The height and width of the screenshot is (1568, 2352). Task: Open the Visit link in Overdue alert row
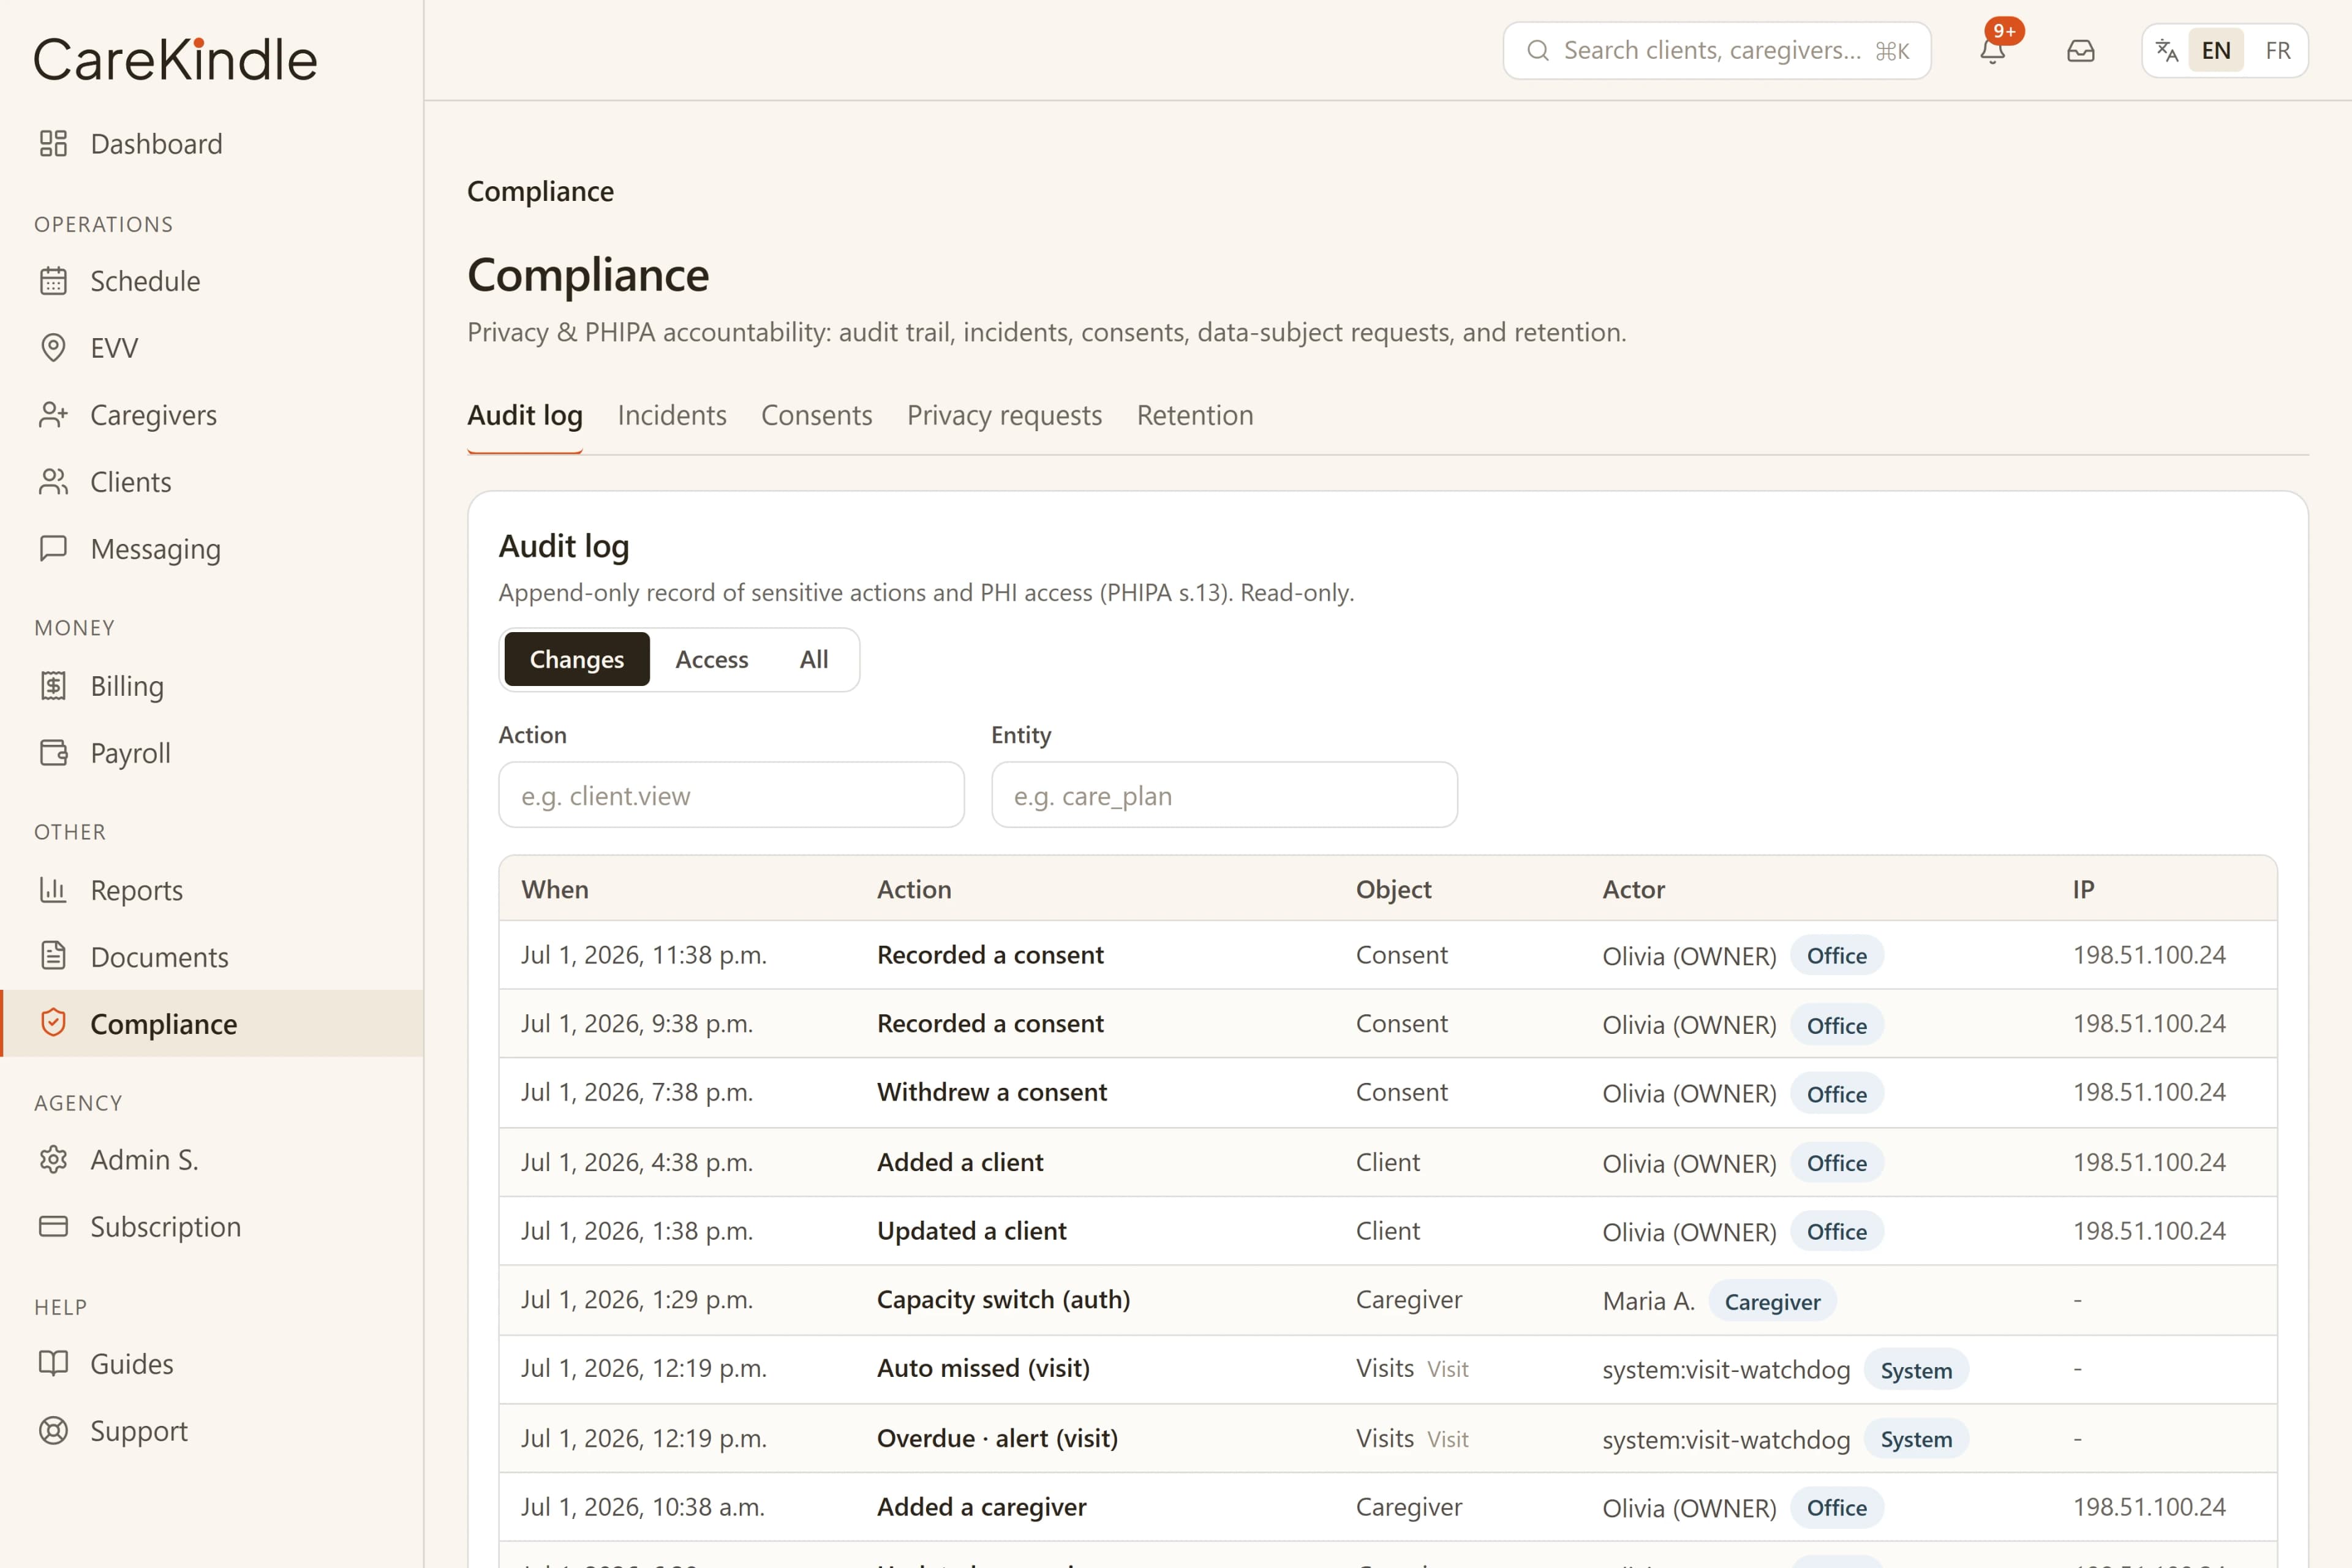1447,1439
